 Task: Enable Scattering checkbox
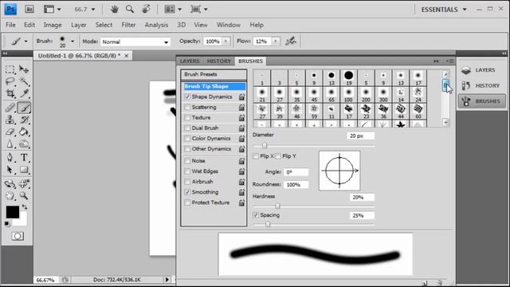187,107
